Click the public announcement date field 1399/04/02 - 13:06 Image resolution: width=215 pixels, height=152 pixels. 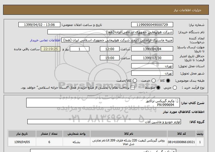[39, 25]
